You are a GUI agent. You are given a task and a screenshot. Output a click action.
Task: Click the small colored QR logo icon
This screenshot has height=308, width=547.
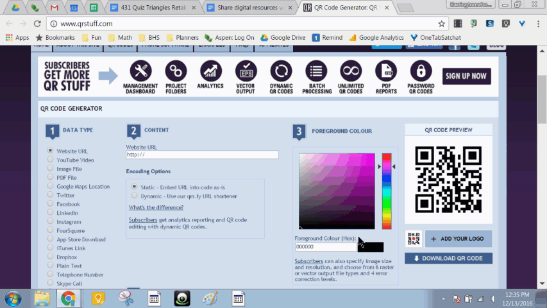click(414, 239)
